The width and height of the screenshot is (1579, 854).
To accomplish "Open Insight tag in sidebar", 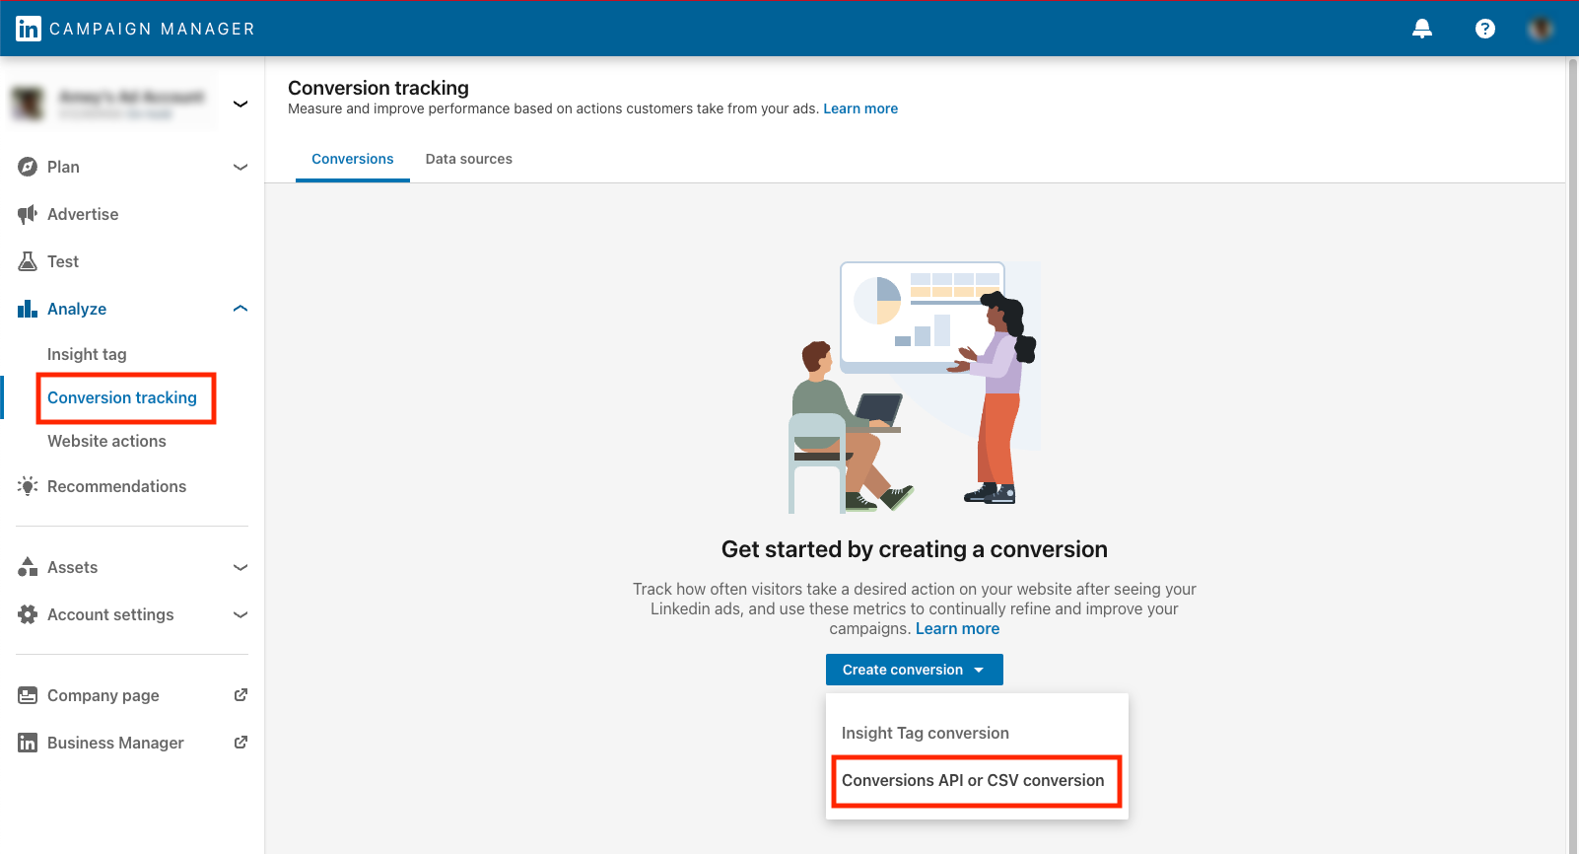I will [87, 354].
